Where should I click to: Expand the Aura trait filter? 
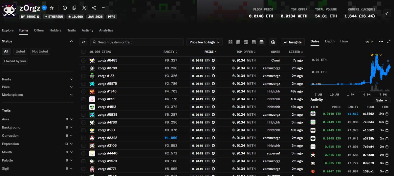click(37, 119)
